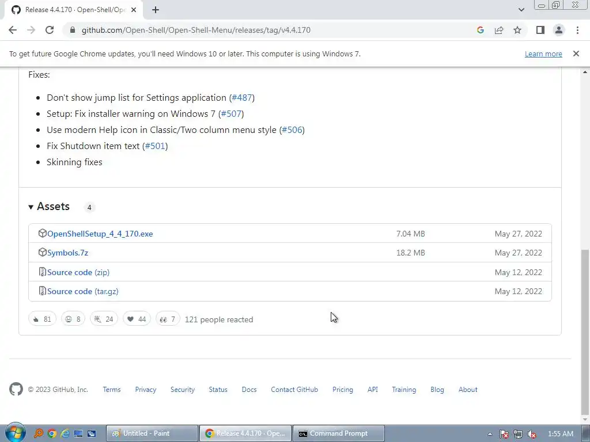The height and width of the screenshot is (442, 590).
Task: Open the Chrome side panel
Action: [540, 30]
